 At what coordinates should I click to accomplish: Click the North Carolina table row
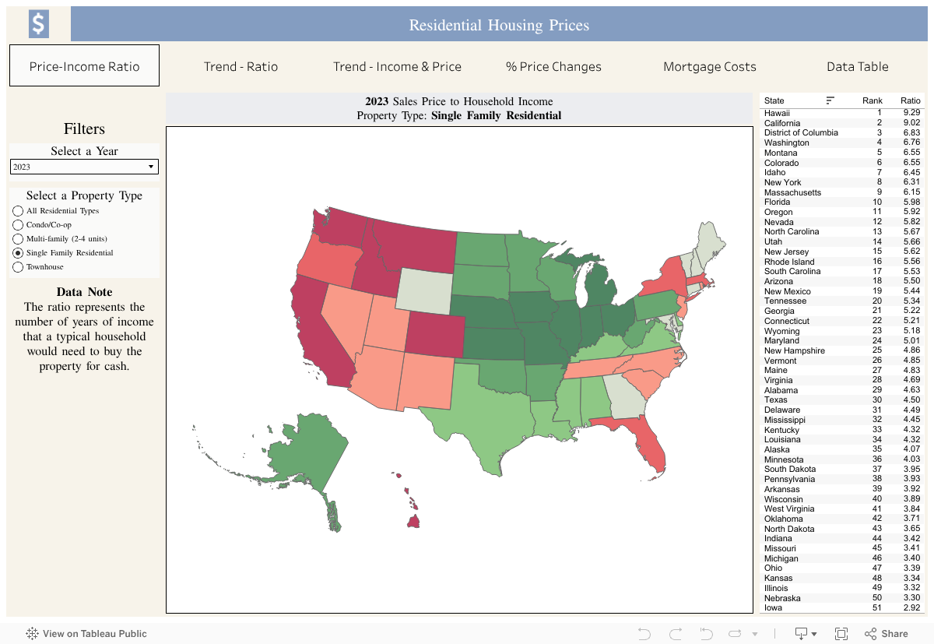(x=843, y=231)
